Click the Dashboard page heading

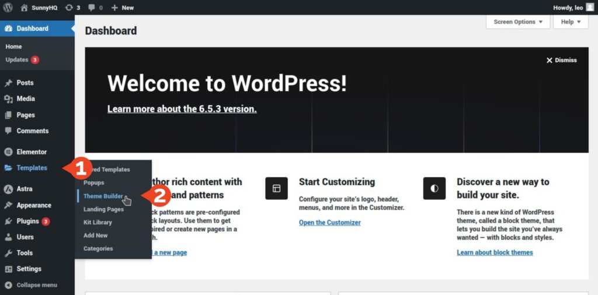point(111,31)
